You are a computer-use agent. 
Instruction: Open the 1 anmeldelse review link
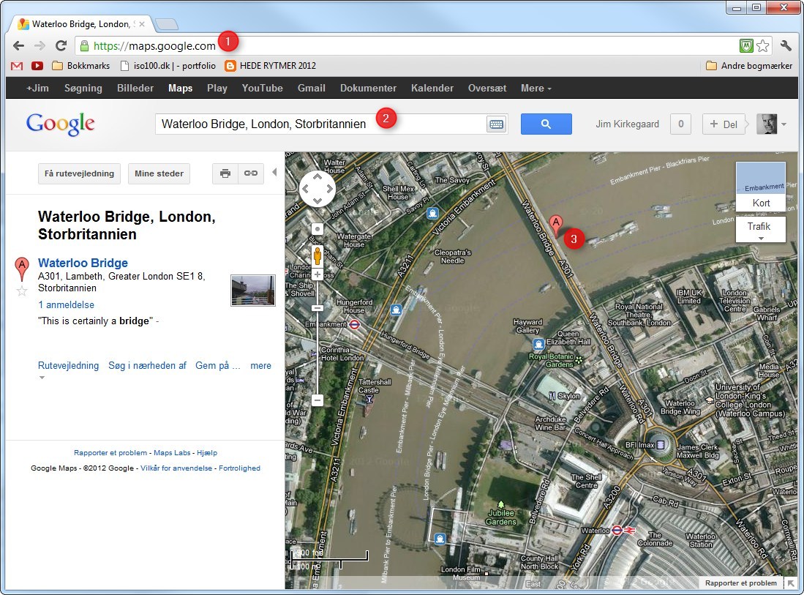(x=66, y=304)
